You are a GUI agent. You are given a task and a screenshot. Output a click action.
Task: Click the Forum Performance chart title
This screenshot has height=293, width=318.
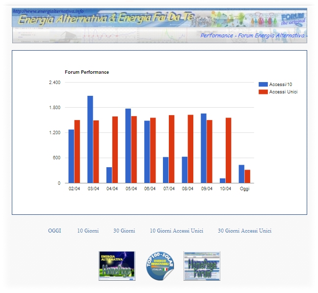[x=87, y=72]
